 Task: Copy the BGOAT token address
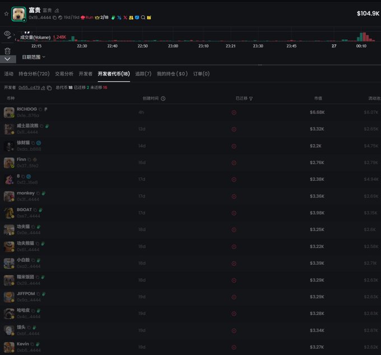click(x=35, y=210)
